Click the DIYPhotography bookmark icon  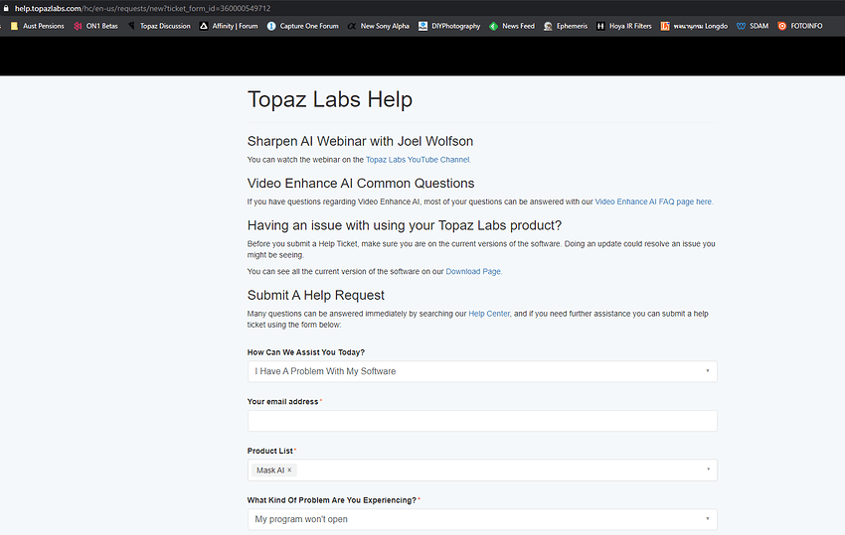pos(423,26)
